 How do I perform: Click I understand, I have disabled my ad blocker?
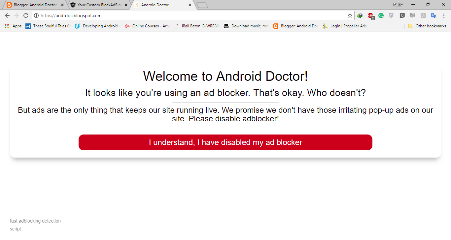225,142
